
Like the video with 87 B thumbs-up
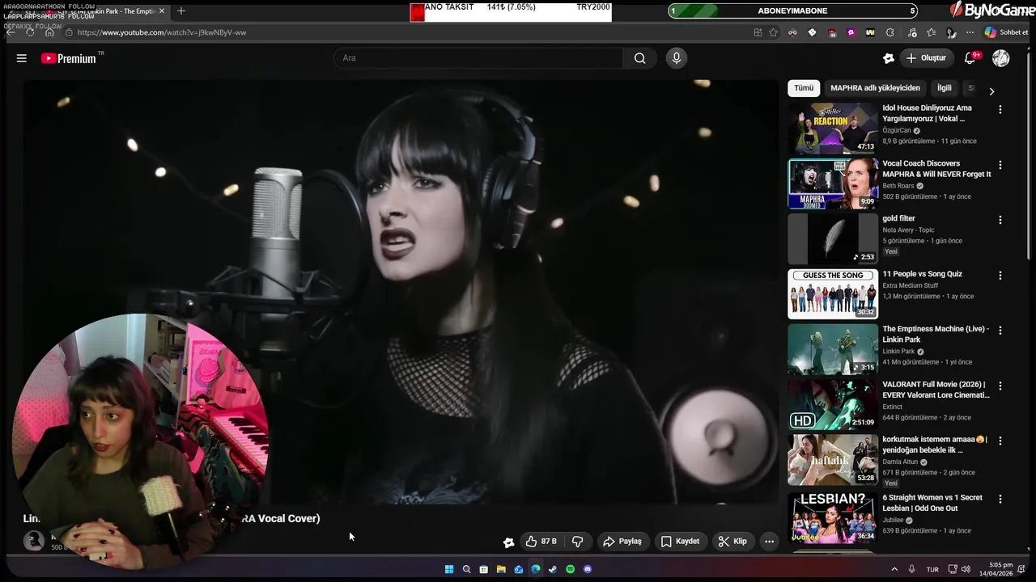pos(541,542)
